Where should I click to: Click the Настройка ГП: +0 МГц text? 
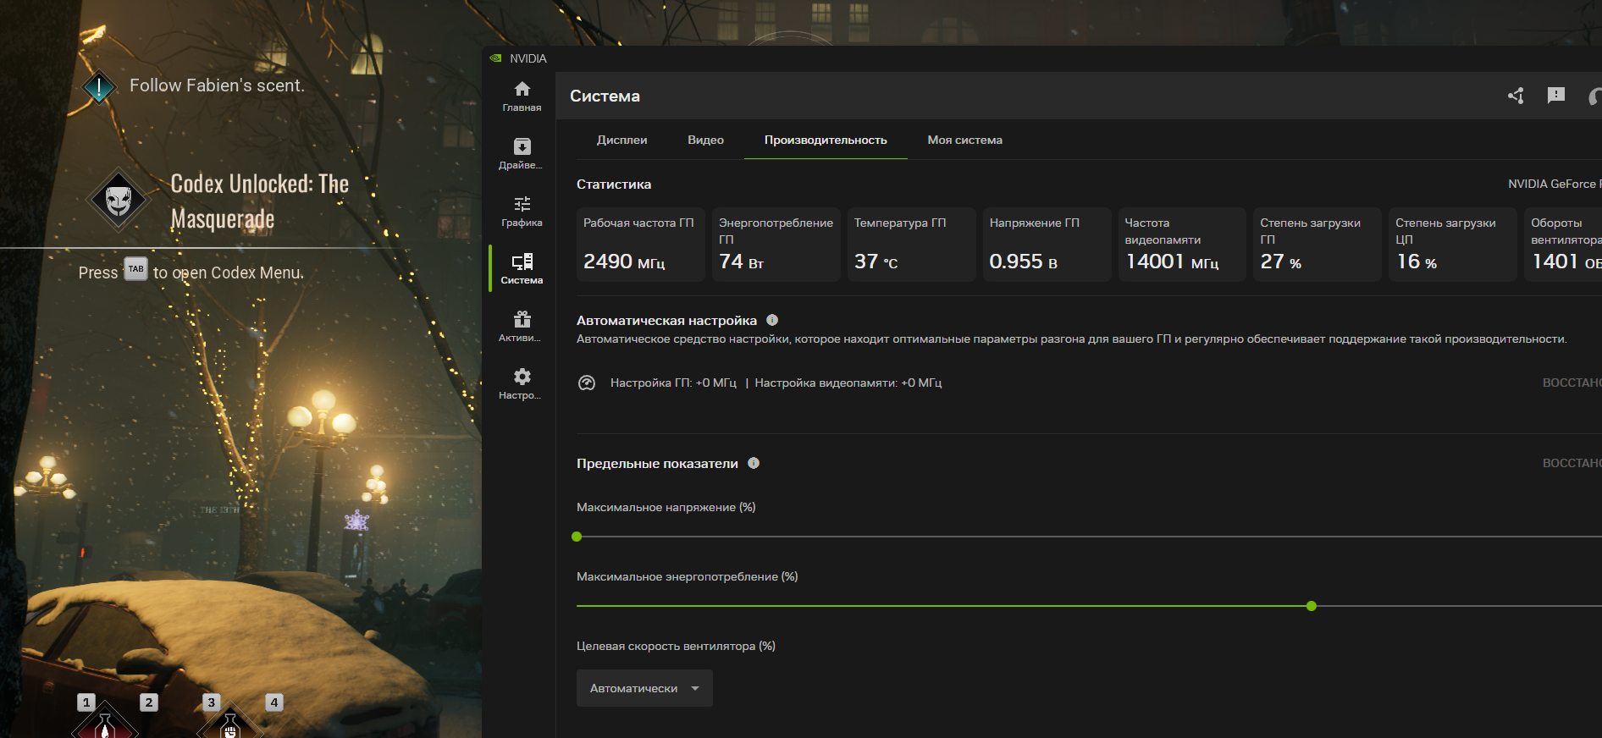pos(673,383)
